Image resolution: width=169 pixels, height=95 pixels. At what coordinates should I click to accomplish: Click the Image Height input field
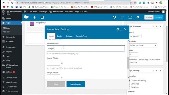53,77
